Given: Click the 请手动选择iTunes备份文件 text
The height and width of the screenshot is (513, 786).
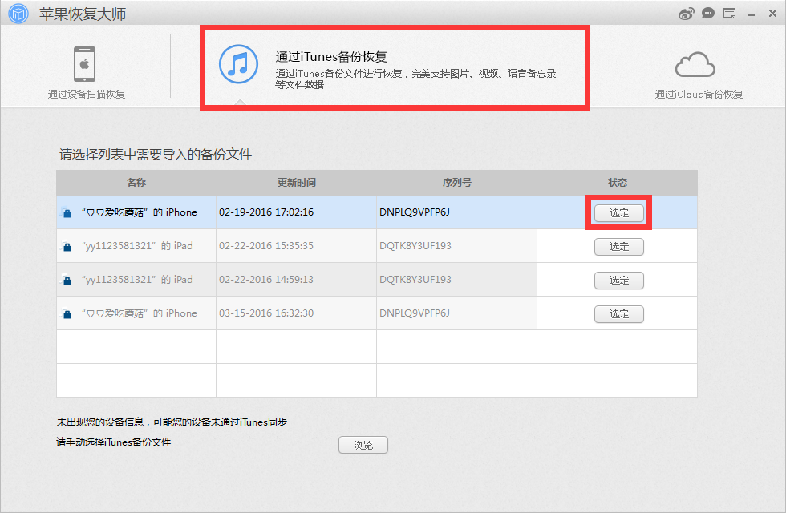Looking at the screenshot, I should pos(114,442).
